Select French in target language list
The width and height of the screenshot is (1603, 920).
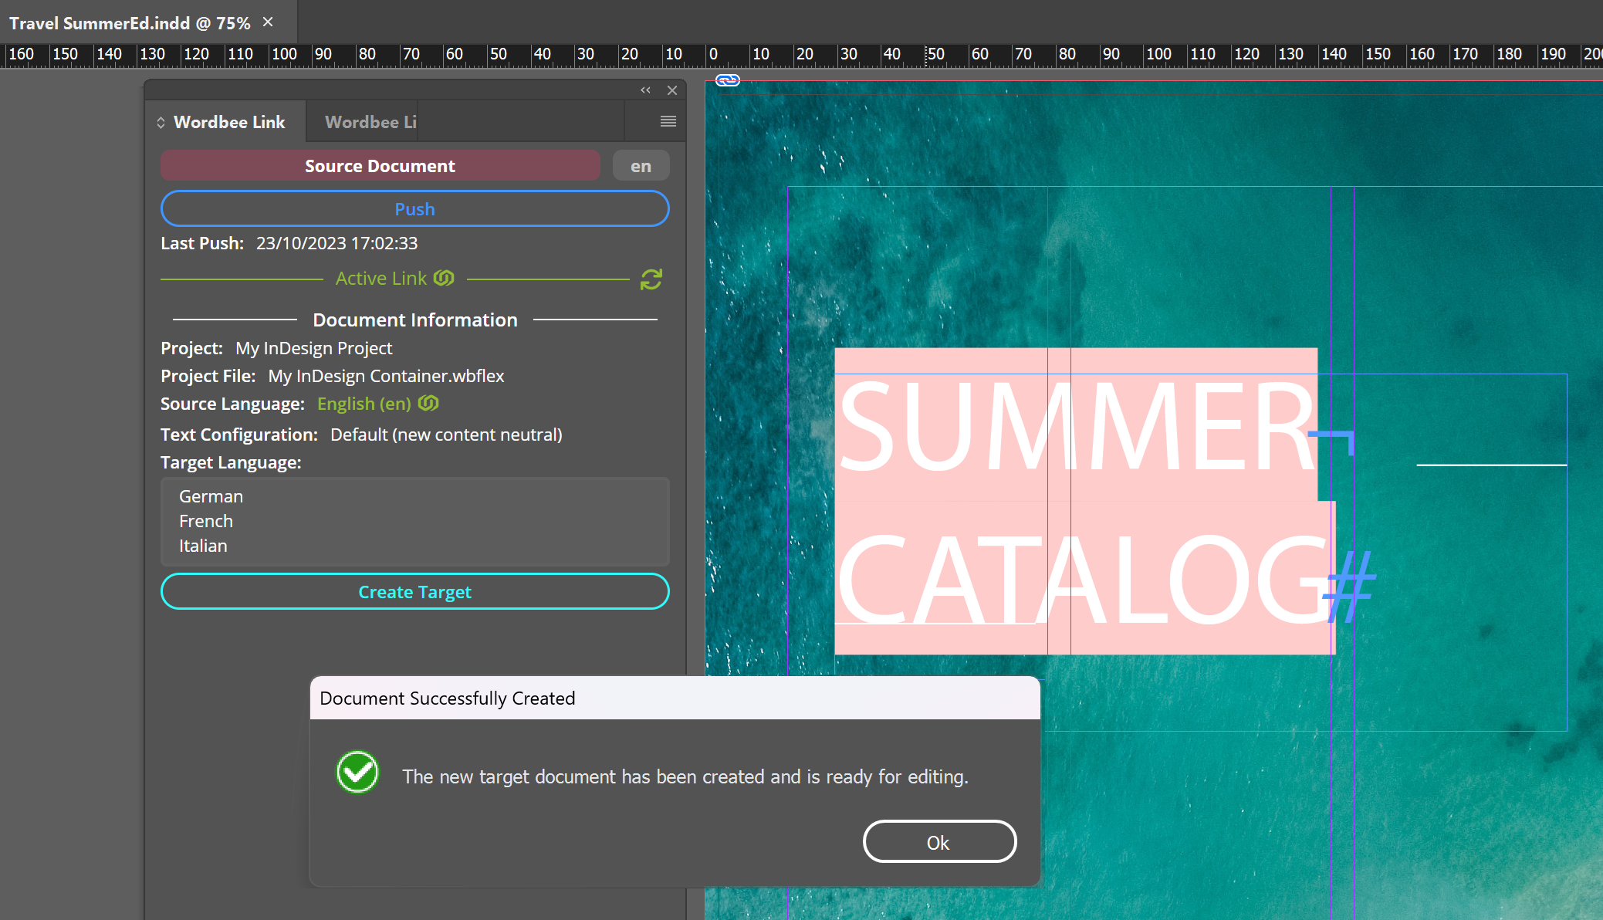coord(205,521)
